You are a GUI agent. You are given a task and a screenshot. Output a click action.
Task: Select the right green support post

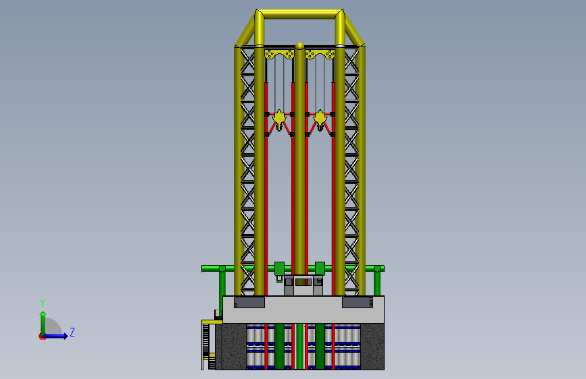tap(377, 282)
